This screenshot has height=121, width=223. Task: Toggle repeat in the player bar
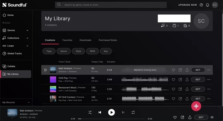133,112
